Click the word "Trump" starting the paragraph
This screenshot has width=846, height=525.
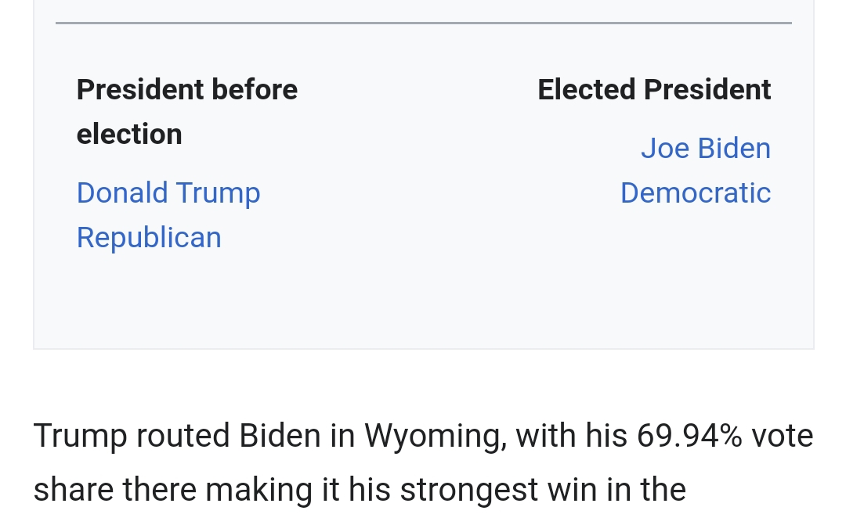(79, 436)
